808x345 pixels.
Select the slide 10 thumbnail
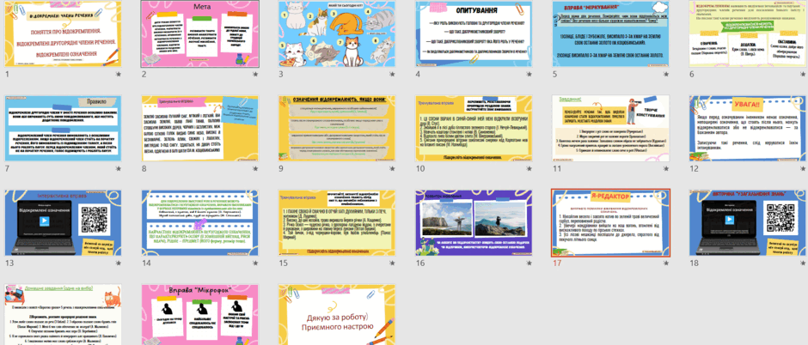tap(474, 128)
